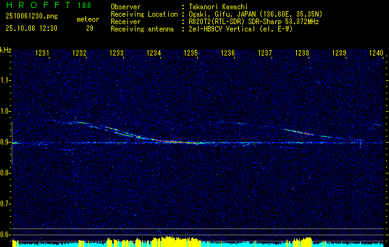Click the 'Observer' field label

click(x=126, y=7)
